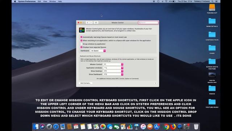The image size is (232, 131).
Task: Select SCREEN SHOTS YOUTUBE folder on desktop
Action: pyautogui.click(x=212, y=64)
